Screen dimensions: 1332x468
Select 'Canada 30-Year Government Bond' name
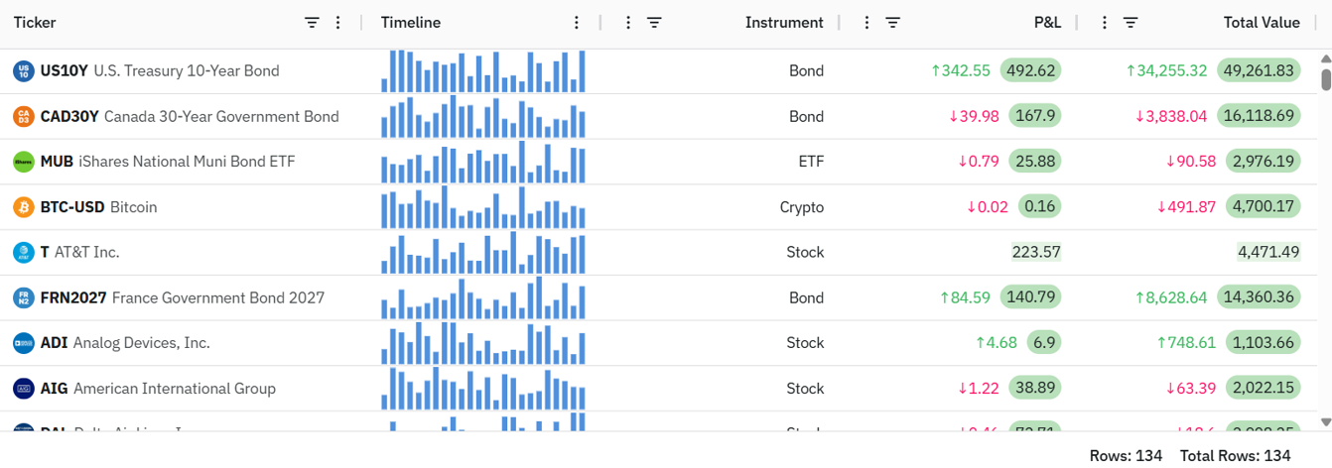pyautogui.click(x=221, y=117)
